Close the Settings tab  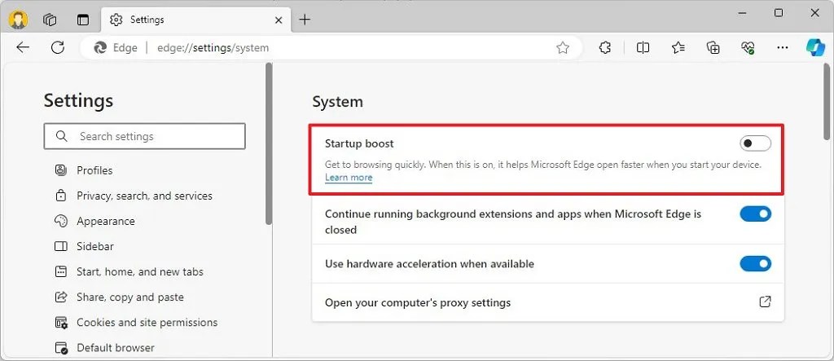point(279,20)
